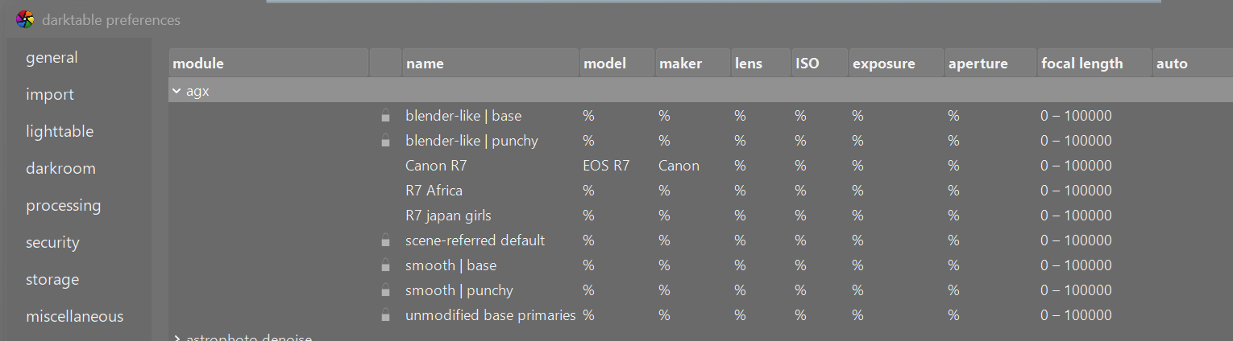
Task: Select the R7 japan girls preset
Action: (x=448, y=216)
